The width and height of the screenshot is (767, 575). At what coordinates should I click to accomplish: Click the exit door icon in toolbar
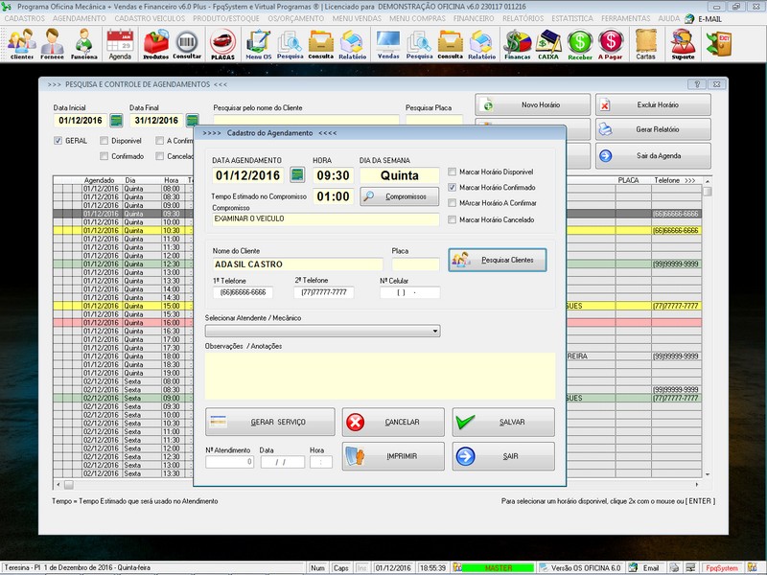coord(718,43)
